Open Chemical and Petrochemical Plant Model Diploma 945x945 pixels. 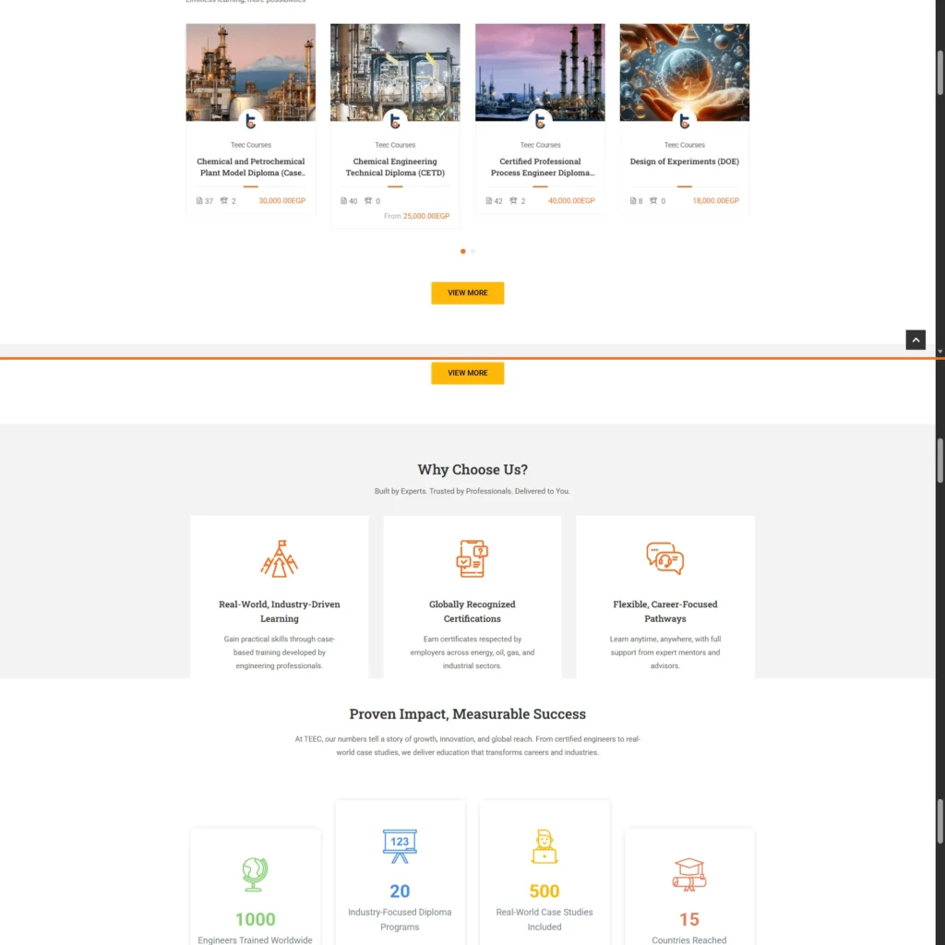(251, 167)
